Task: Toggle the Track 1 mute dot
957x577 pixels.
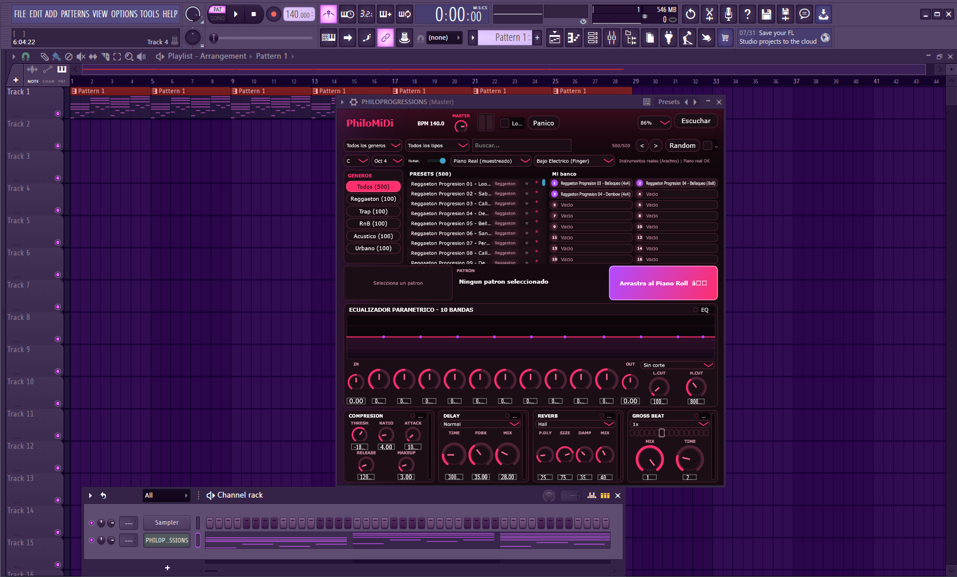Action: tap(58, 113)
